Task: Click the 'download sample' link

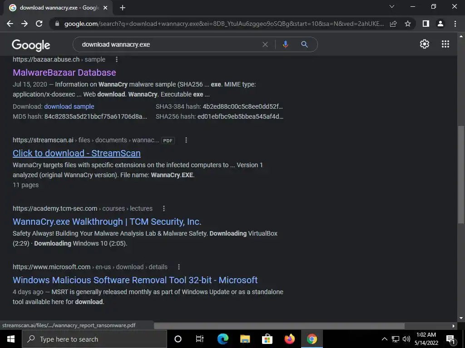Action: click(x=69, y=106)
